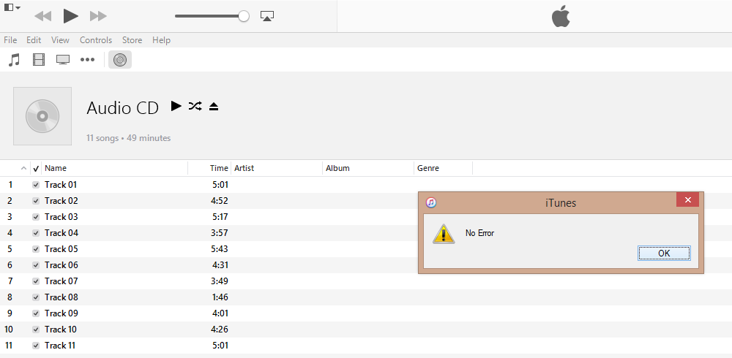Click the Audio CD title text

point(123,108)
